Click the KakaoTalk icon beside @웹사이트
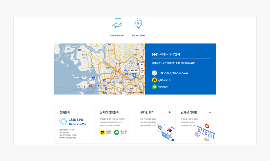The image size is (270, 161). [x=154, y=80]
